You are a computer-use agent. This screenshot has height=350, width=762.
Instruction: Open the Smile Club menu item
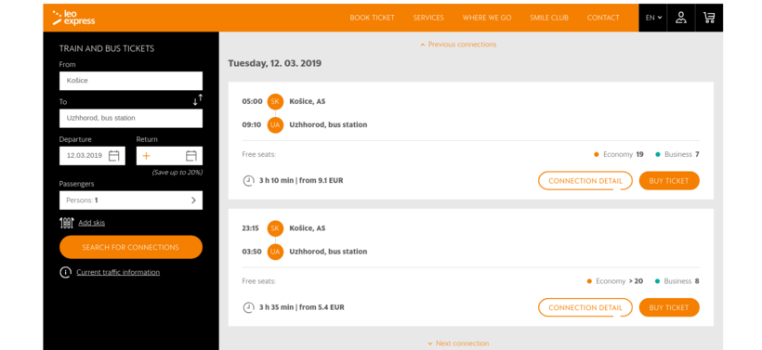tap(549, 18)
